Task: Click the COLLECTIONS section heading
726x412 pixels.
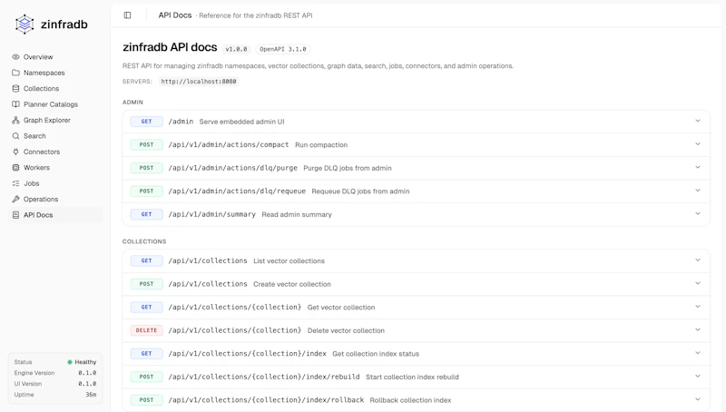Action: click(x=144, y=241)
